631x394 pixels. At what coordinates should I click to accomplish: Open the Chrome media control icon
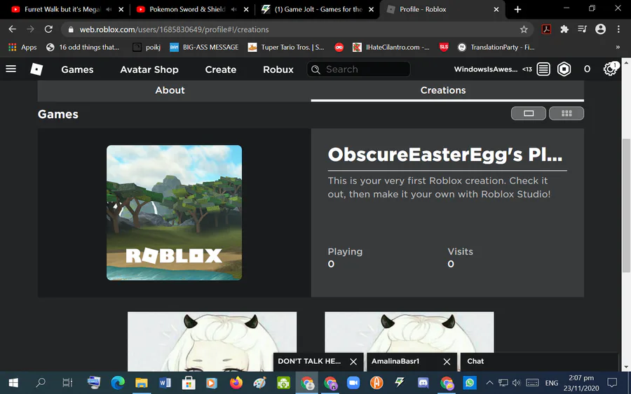(582, 29)
